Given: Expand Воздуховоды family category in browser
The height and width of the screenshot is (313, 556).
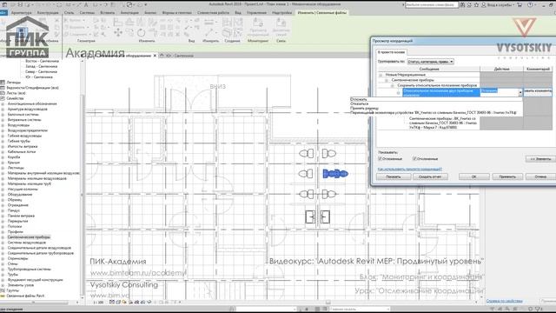Looking at the screenshot, I should [3, 125].
